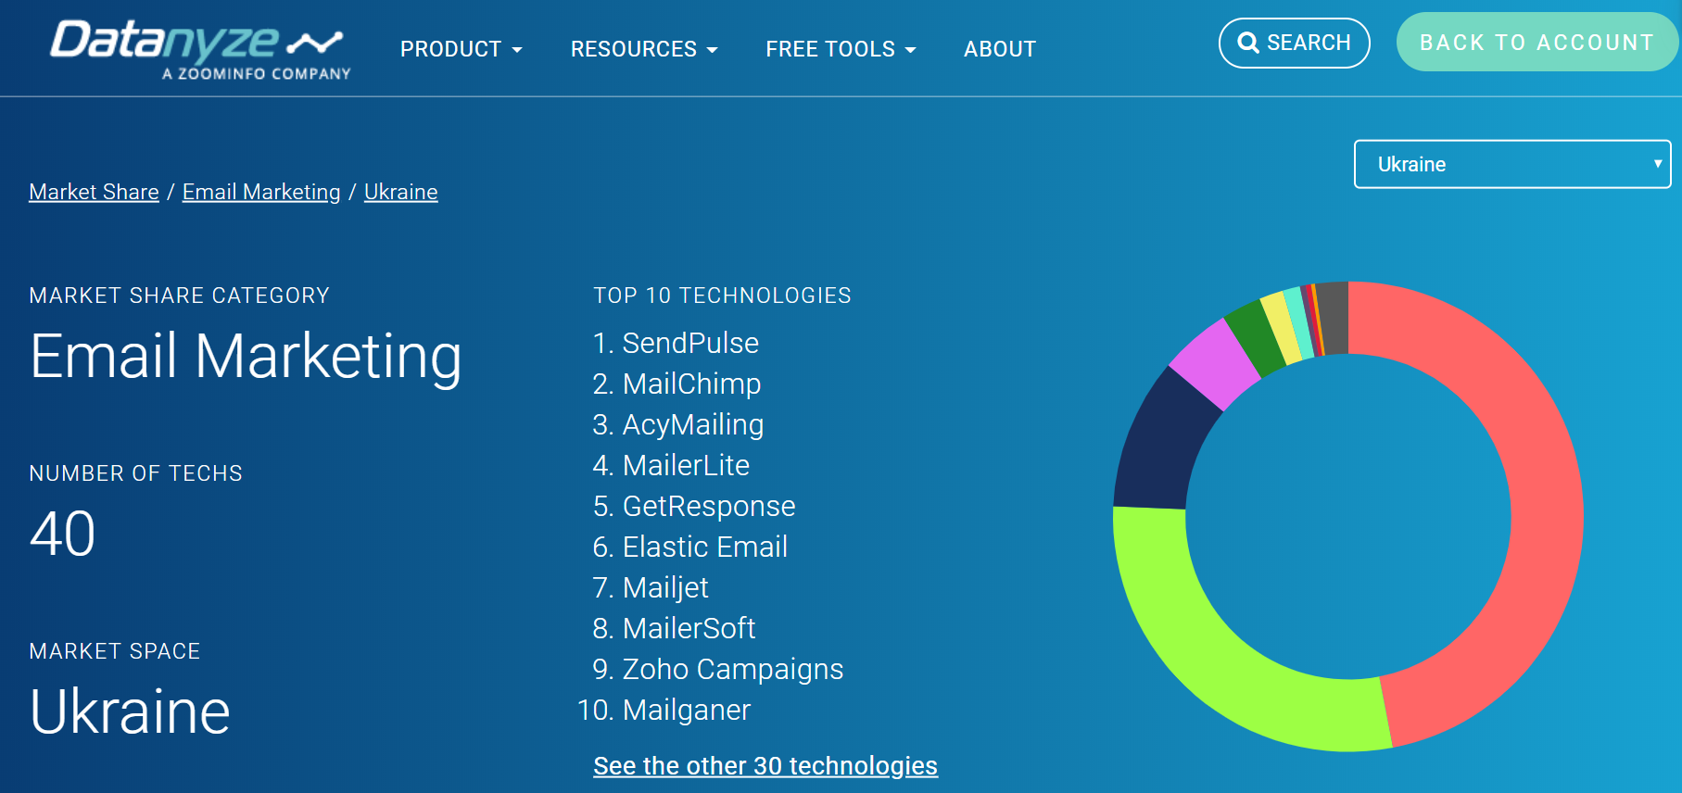
Task: Select MailerLite in the top 10 list
Action: [x=686, y=465]
